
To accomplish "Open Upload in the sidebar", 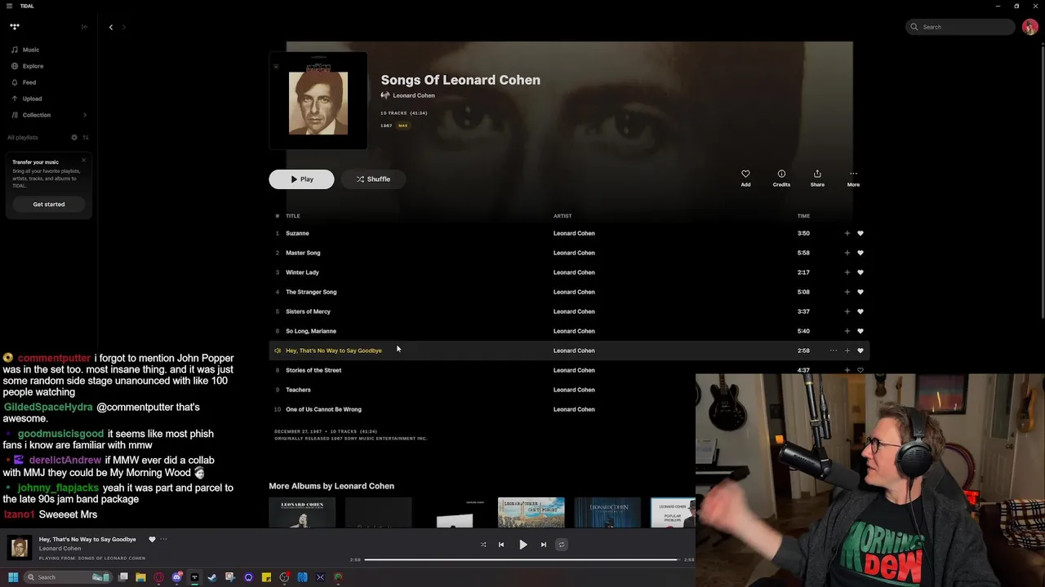I will point(26,99).
